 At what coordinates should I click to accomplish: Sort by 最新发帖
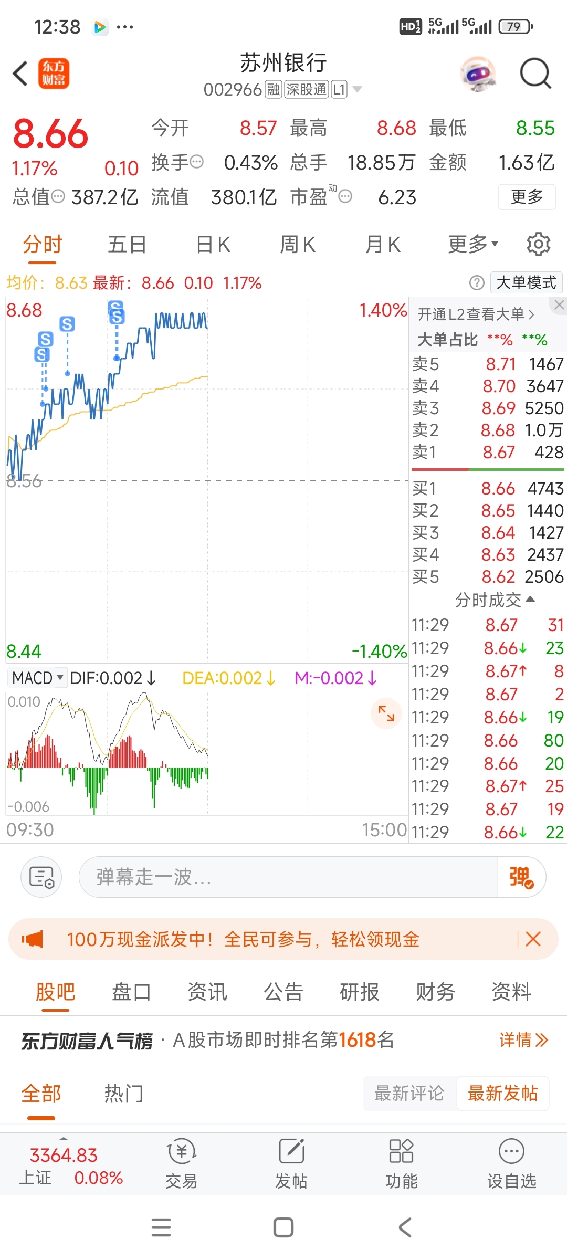click(503, 1094)
